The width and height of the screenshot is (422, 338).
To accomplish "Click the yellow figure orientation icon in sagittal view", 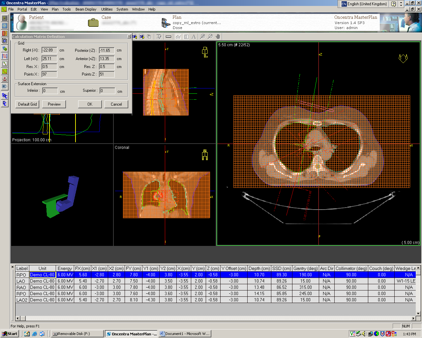I will coord(205,52).
